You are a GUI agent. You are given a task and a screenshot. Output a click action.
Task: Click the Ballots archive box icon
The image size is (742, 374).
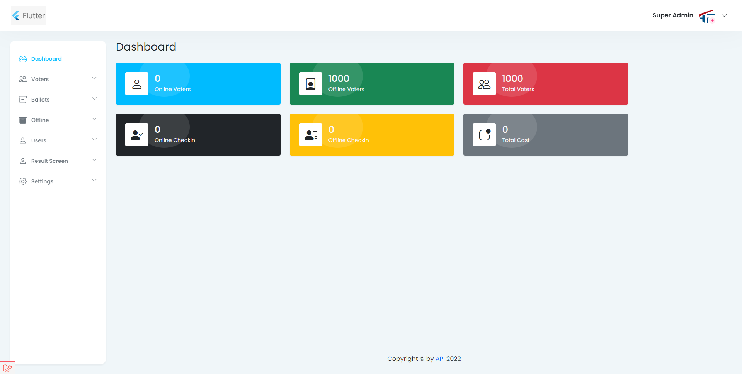click(23, 100)
